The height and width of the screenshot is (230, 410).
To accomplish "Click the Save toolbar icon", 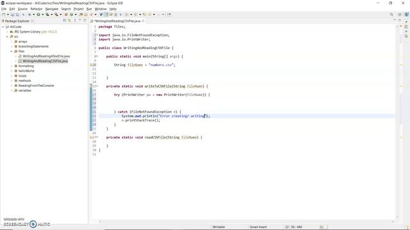I will pyautogui.click(x=12, y=15).
